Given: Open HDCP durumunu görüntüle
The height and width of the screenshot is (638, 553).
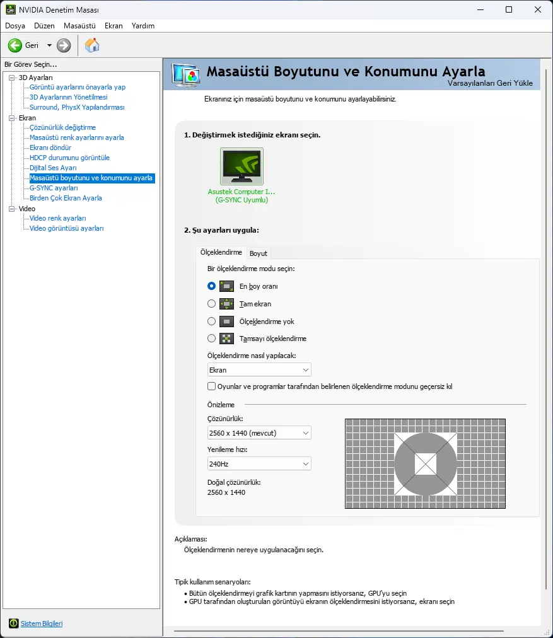Looking at the screenshot, I should (69, 158).
